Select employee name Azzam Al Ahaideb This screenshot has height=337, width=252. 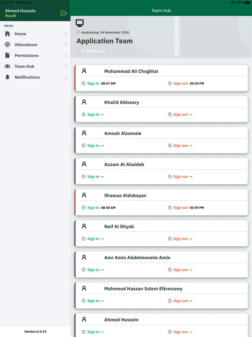(124, 165)
